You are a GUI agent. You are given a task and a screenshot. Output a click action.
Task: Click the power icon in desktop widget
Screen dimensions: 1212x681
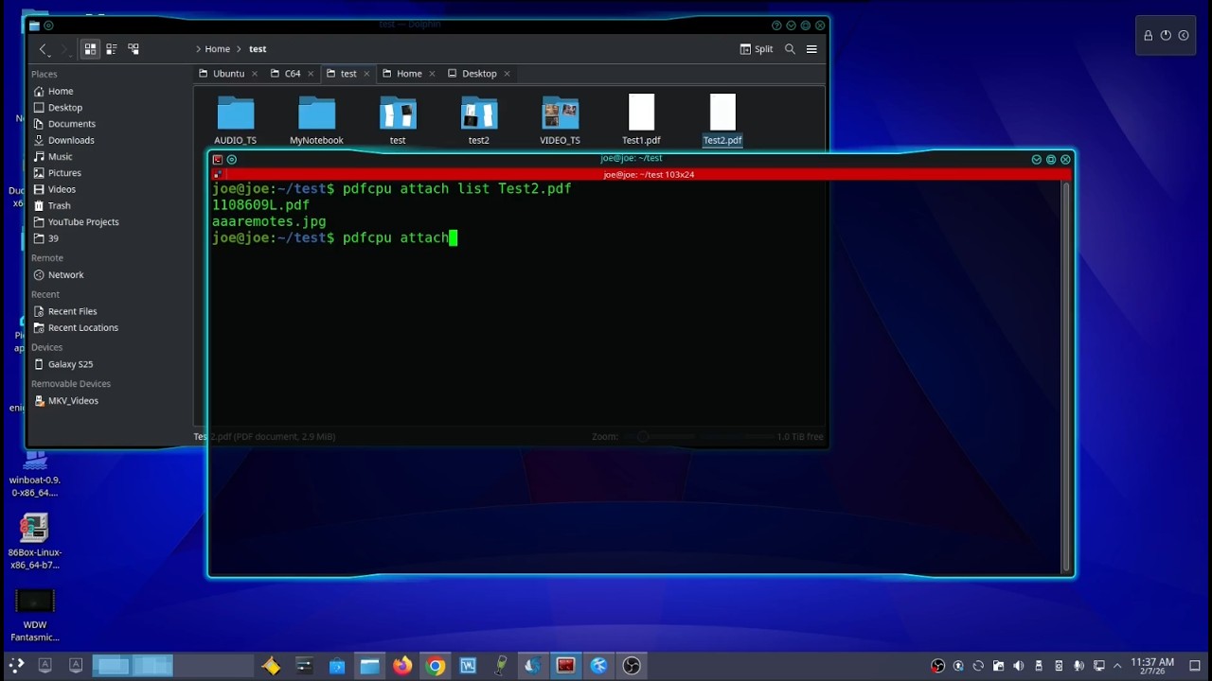tap(1166, 36)
